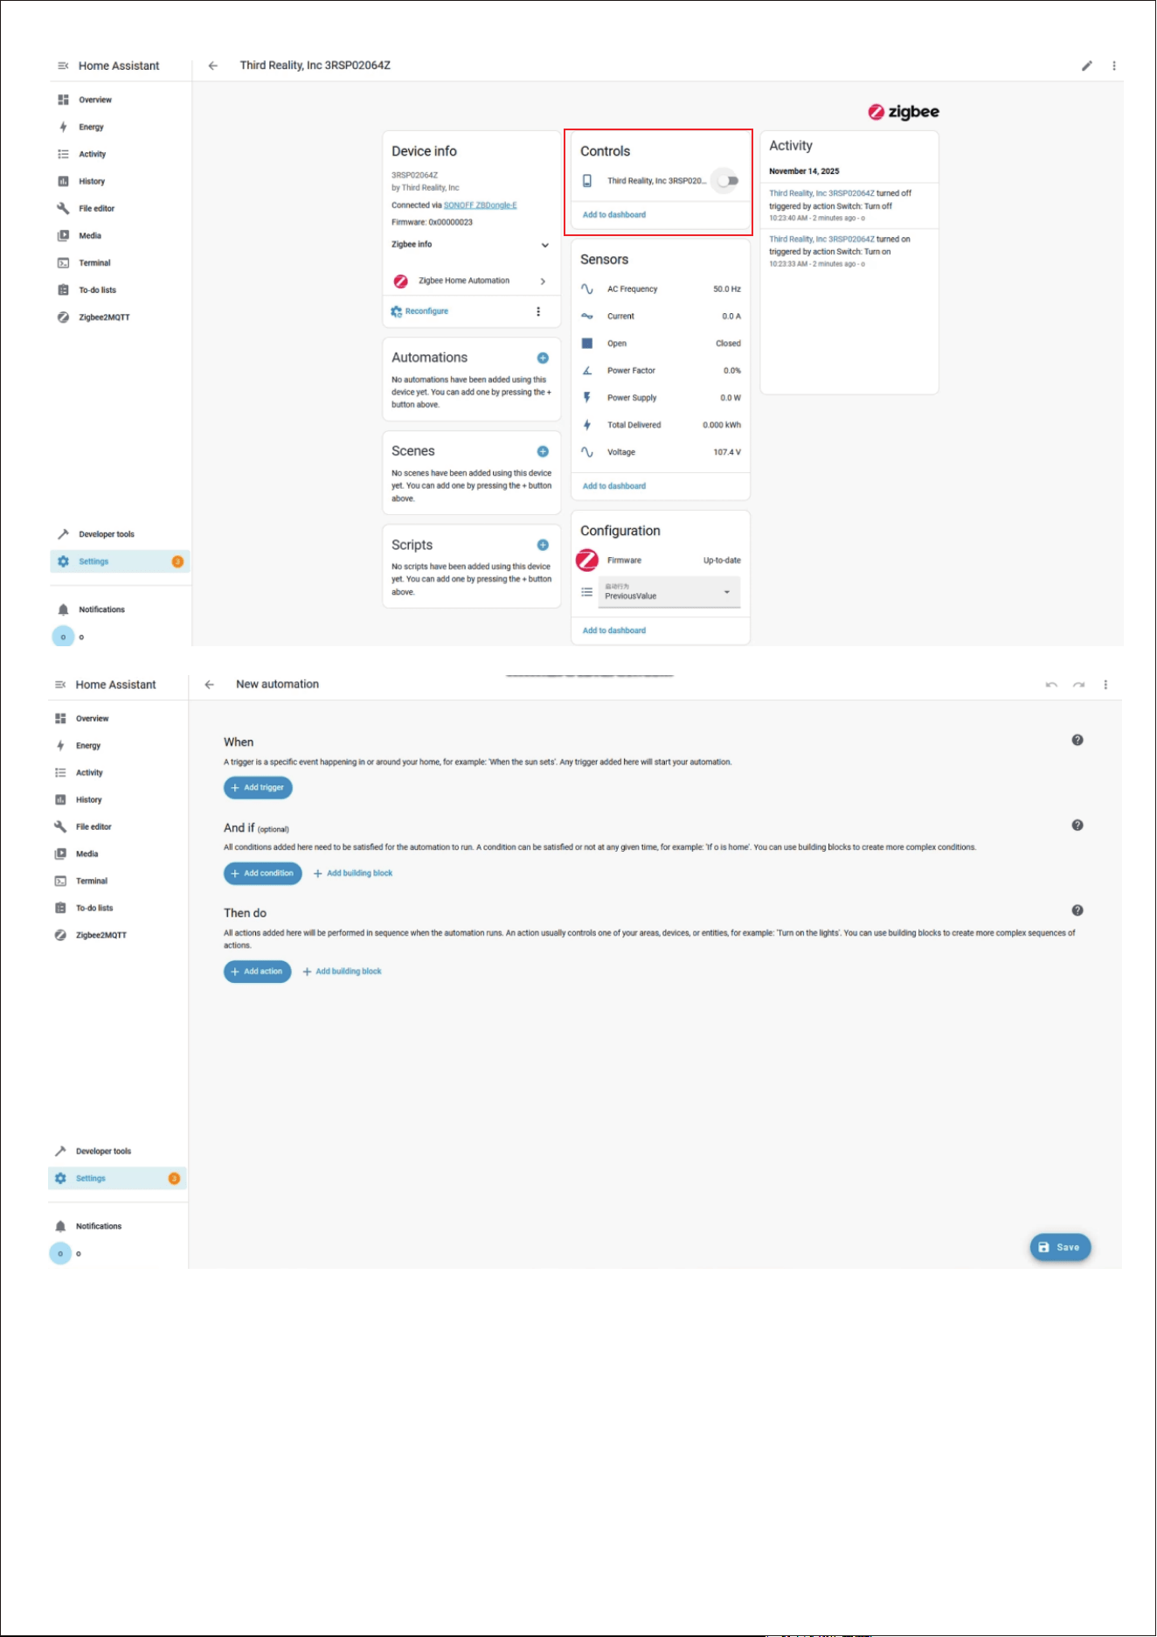1157x1637 pixels.
Task: Click the redo icon in New automation header
Action: 1079,685
